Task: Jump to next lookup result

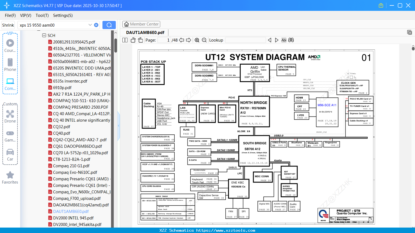Action: [x=277, y=40]
